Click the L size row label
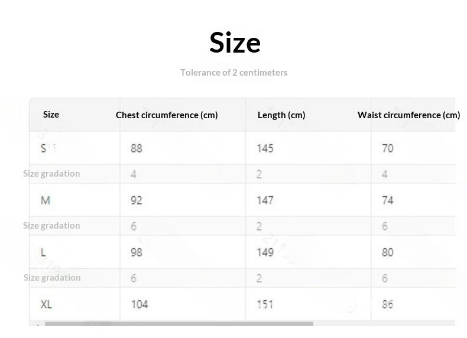467x338 pixels. 43,252
